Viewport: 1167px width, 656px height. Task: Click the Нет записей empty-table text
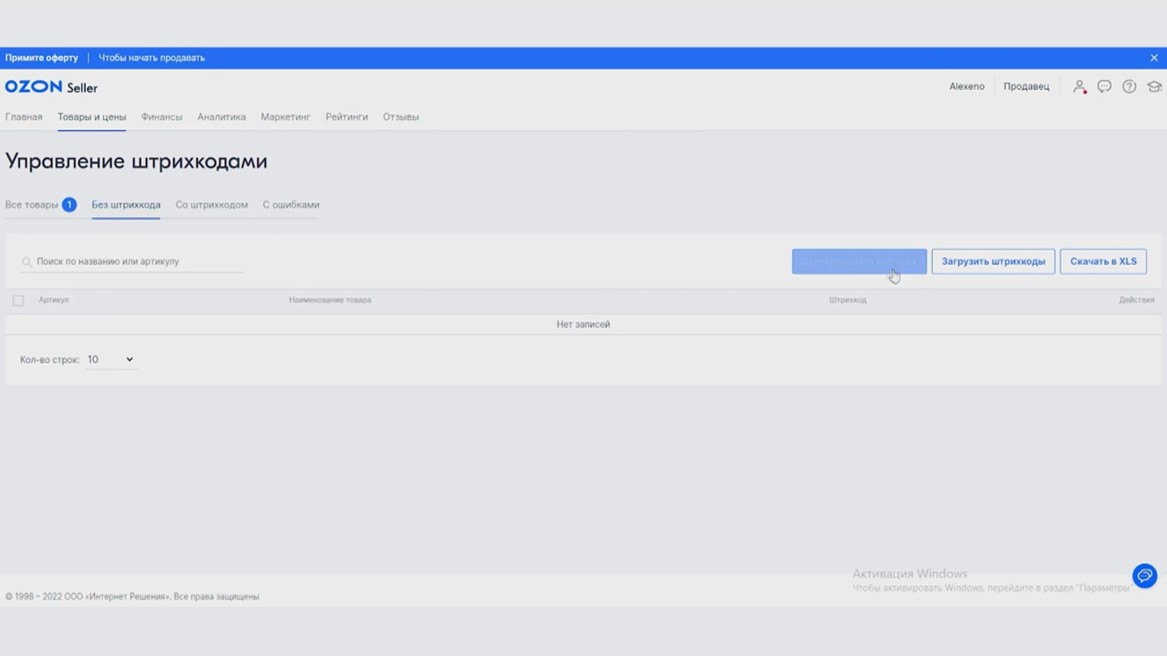point(583,324)
